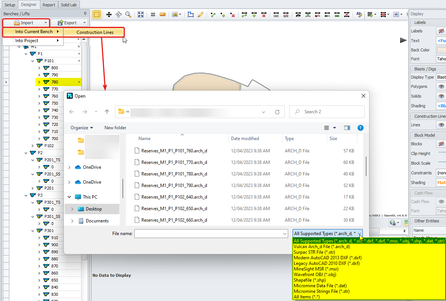Click the zoom-to-extents icon
Image resolution: width=446 pixels, height=301 pixels.
[x=141, y=15]
